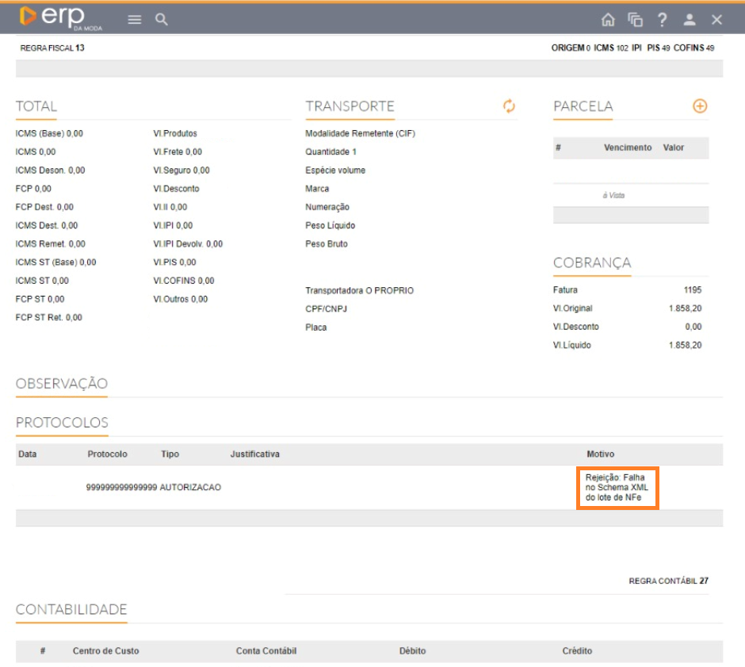Open the hamburger menu
The height and width of the screenshot is (667, 745).
tap(135, 20)
